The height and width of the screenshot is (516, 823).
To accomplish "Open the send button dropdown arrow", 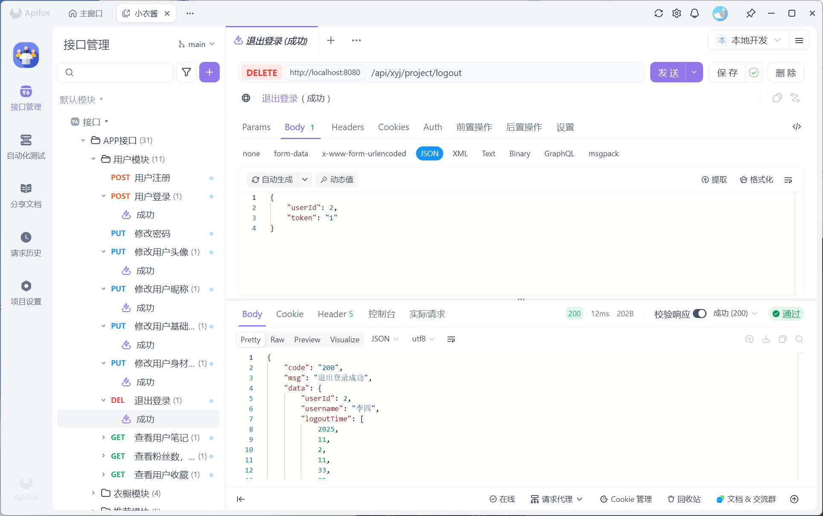I will (x=694, y=73).
